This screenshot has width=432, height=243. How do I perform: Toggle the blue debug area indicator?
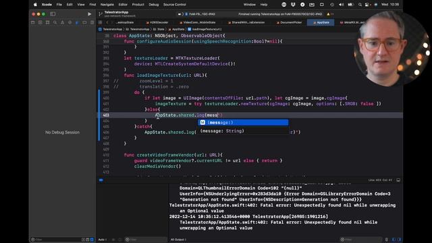[x=101, y=180]
